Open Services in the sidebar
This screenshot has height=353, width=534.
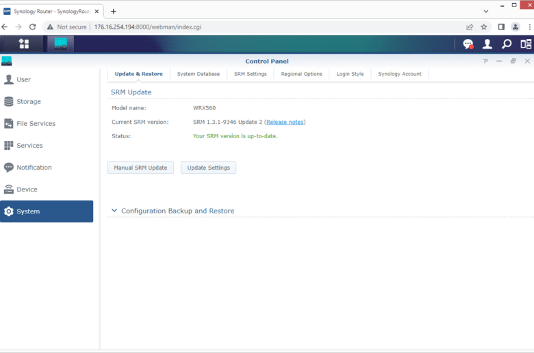pyautogui.click(x=47, y=145)
